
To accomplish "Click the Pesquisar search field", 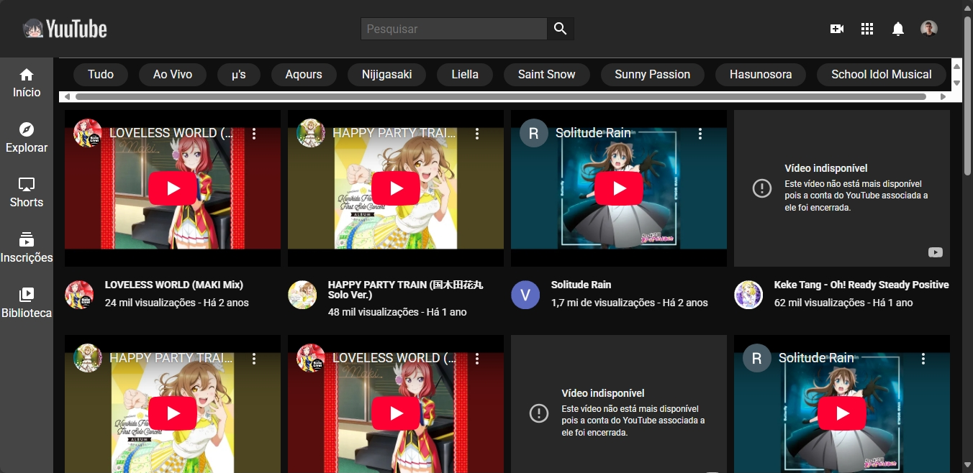I will tap(453, 29).
